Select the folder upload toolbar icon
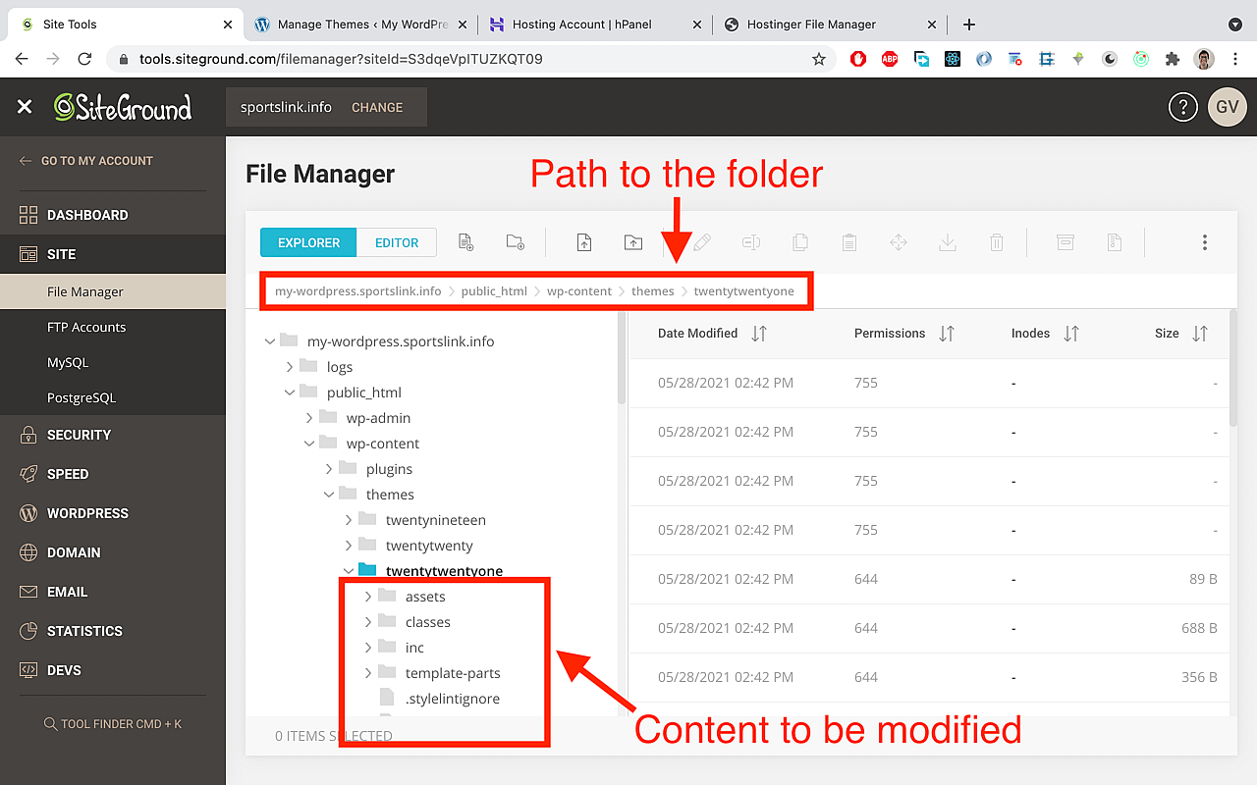The width and height of the screenshot is (1257, 785). click(633, 241)
